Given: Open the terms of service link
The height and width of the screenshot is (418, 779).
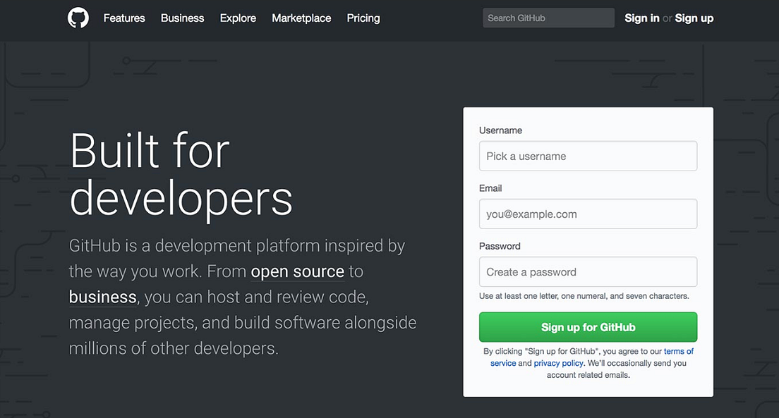Looking at the screenshot, I should pyautogui.click(x=678, y=350).
